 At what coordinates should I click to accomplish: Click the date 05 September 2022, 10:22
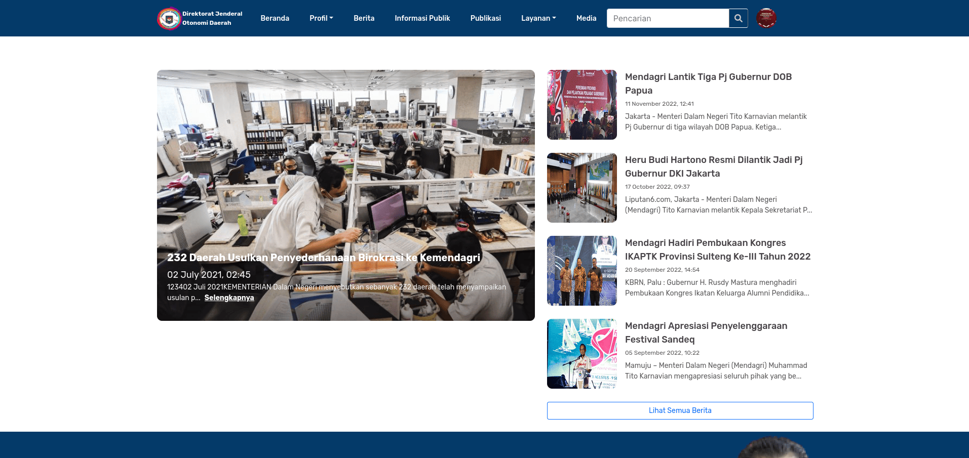[662, 353]
